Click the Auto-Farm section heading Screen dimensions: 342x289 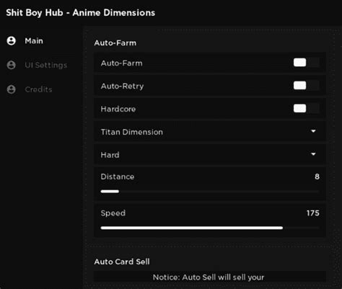(x=115, y=43)
